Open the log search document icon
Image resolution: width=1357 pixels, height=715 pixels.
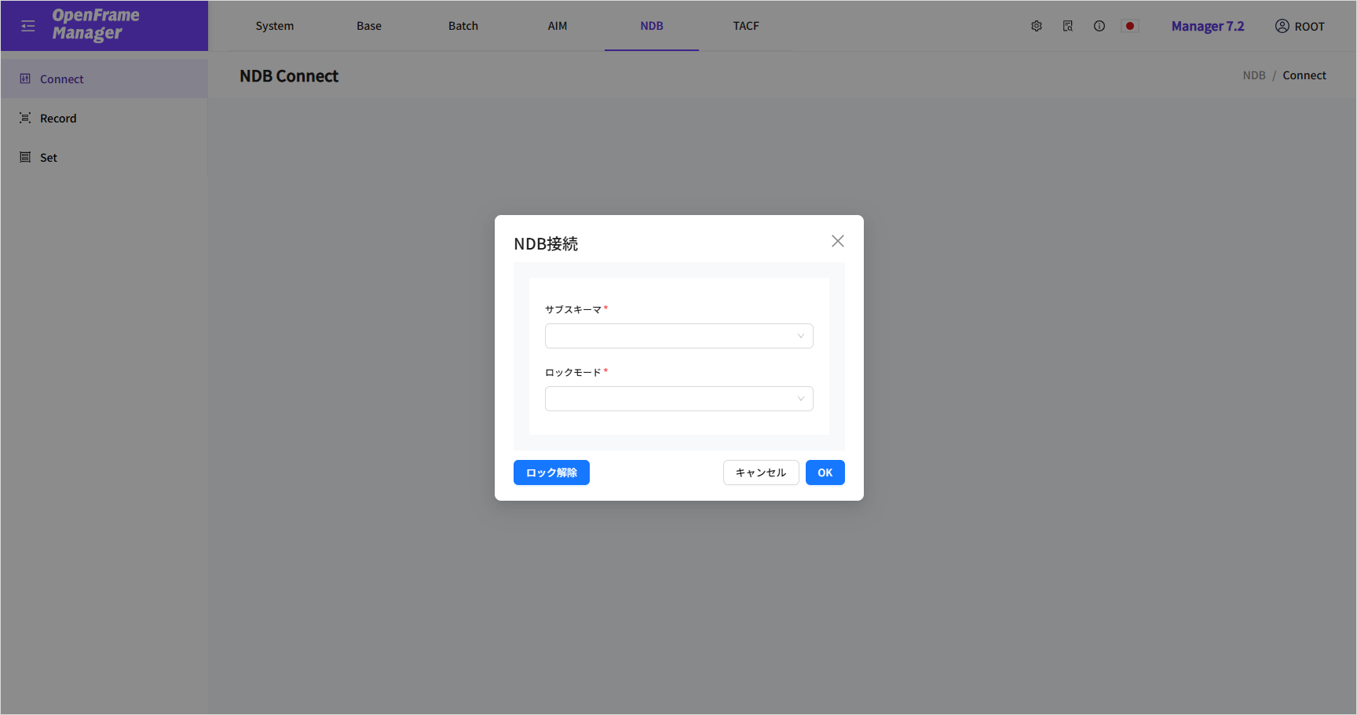point(1068,26)
